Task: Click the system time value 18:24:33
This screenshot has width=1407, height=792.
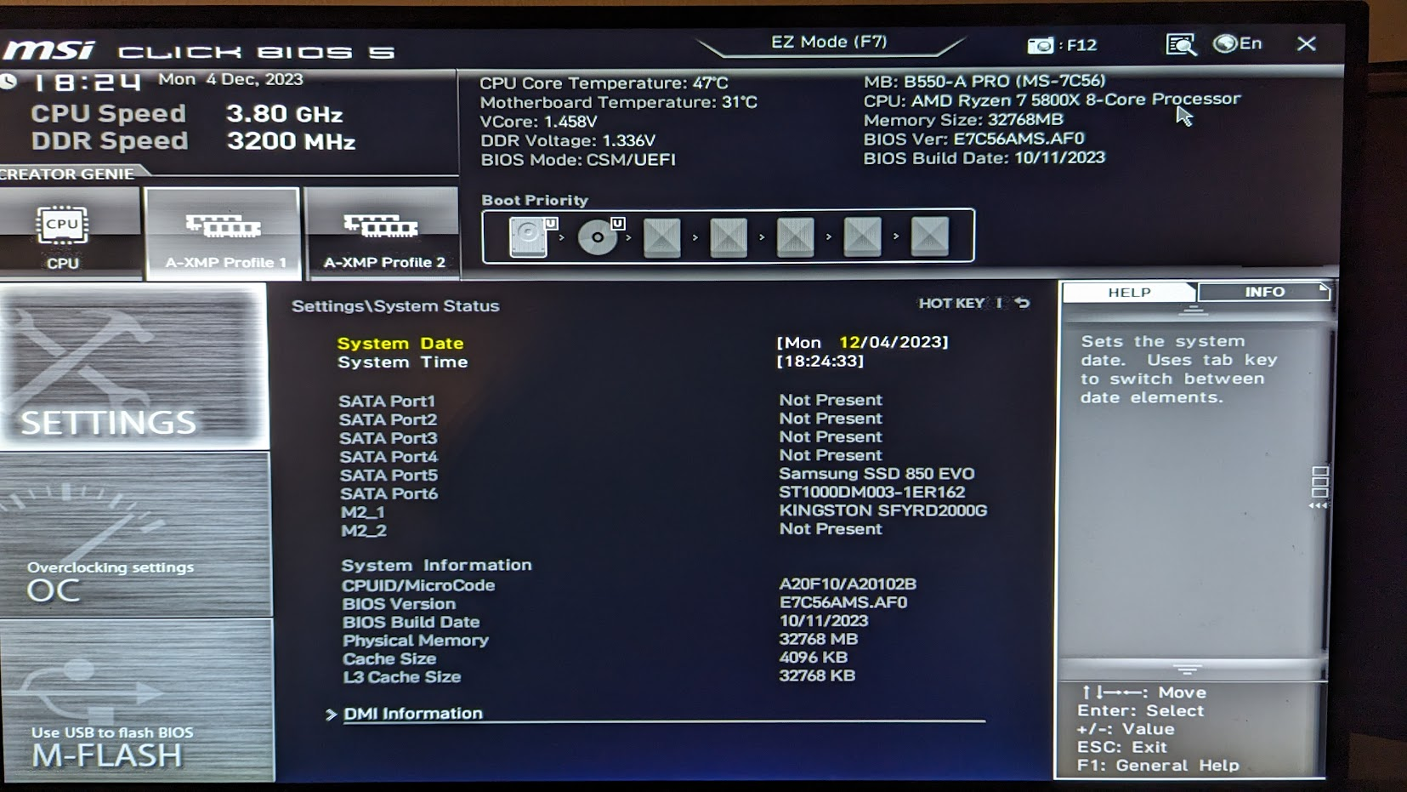Action: (x=820, y=361)
